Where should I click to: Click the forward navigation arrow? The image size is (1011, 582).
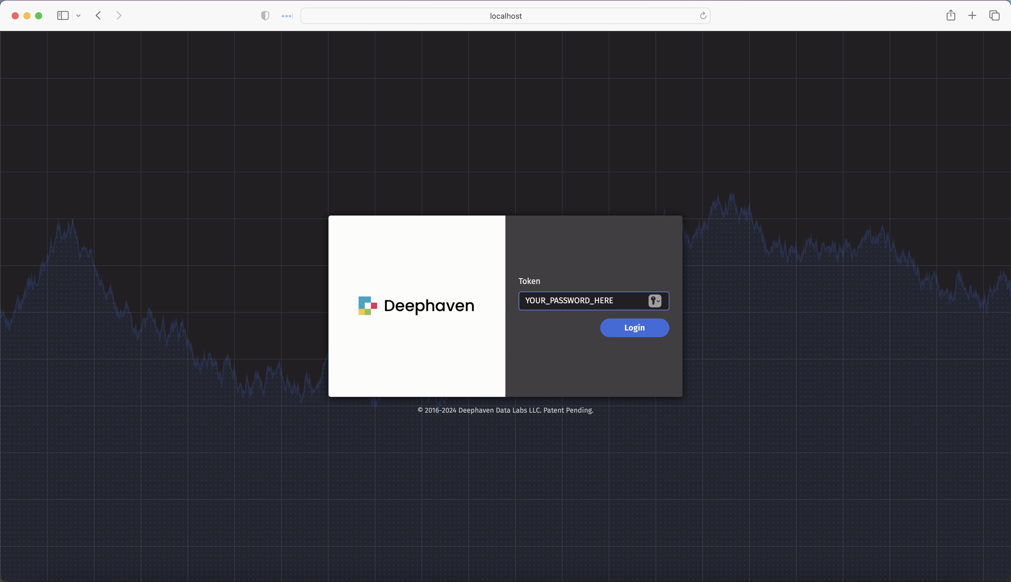pos(118,16)
